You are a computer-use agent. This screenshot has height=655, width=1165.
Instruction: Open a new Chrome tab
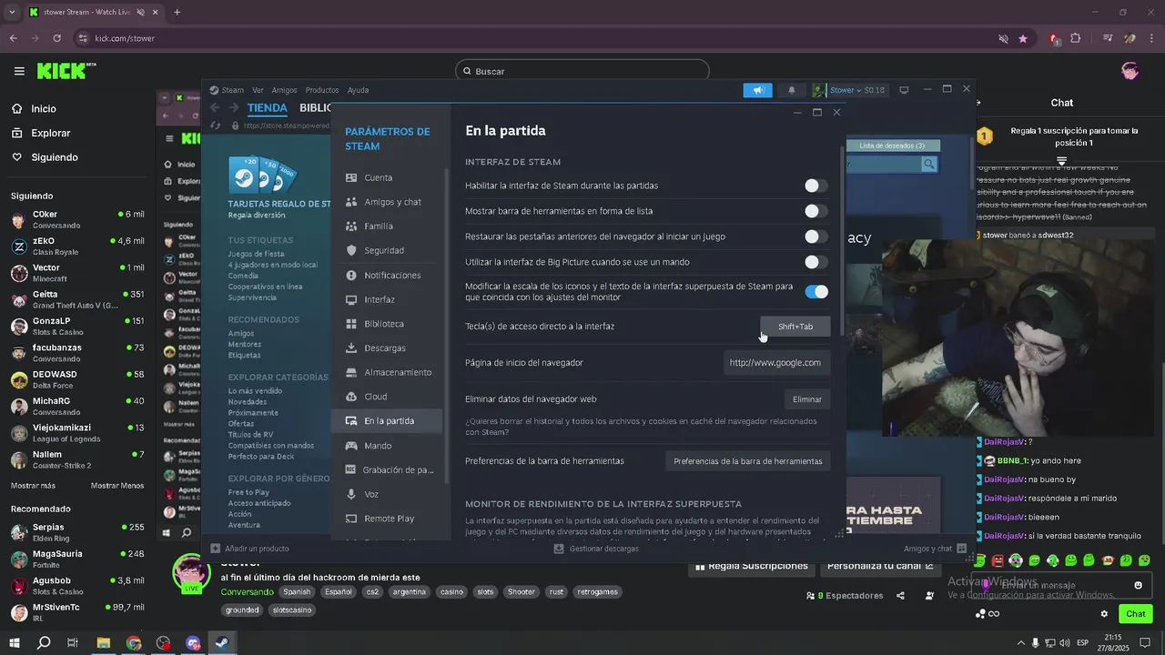(x=177, y=12)
